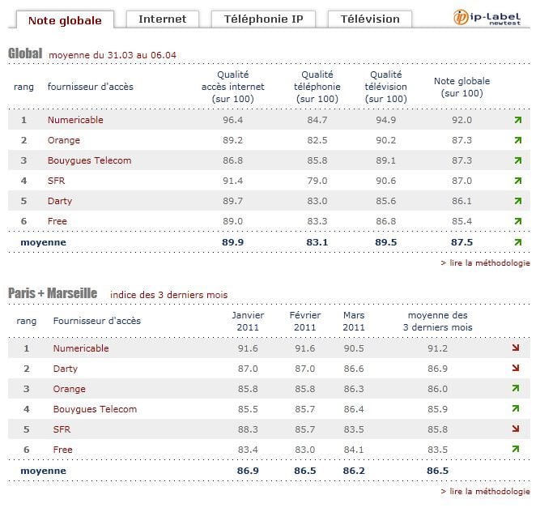Click Bouygues Telecom in the Global ranking
The height and width of the screenshot is (512, 540).
[x=89, y=160]
